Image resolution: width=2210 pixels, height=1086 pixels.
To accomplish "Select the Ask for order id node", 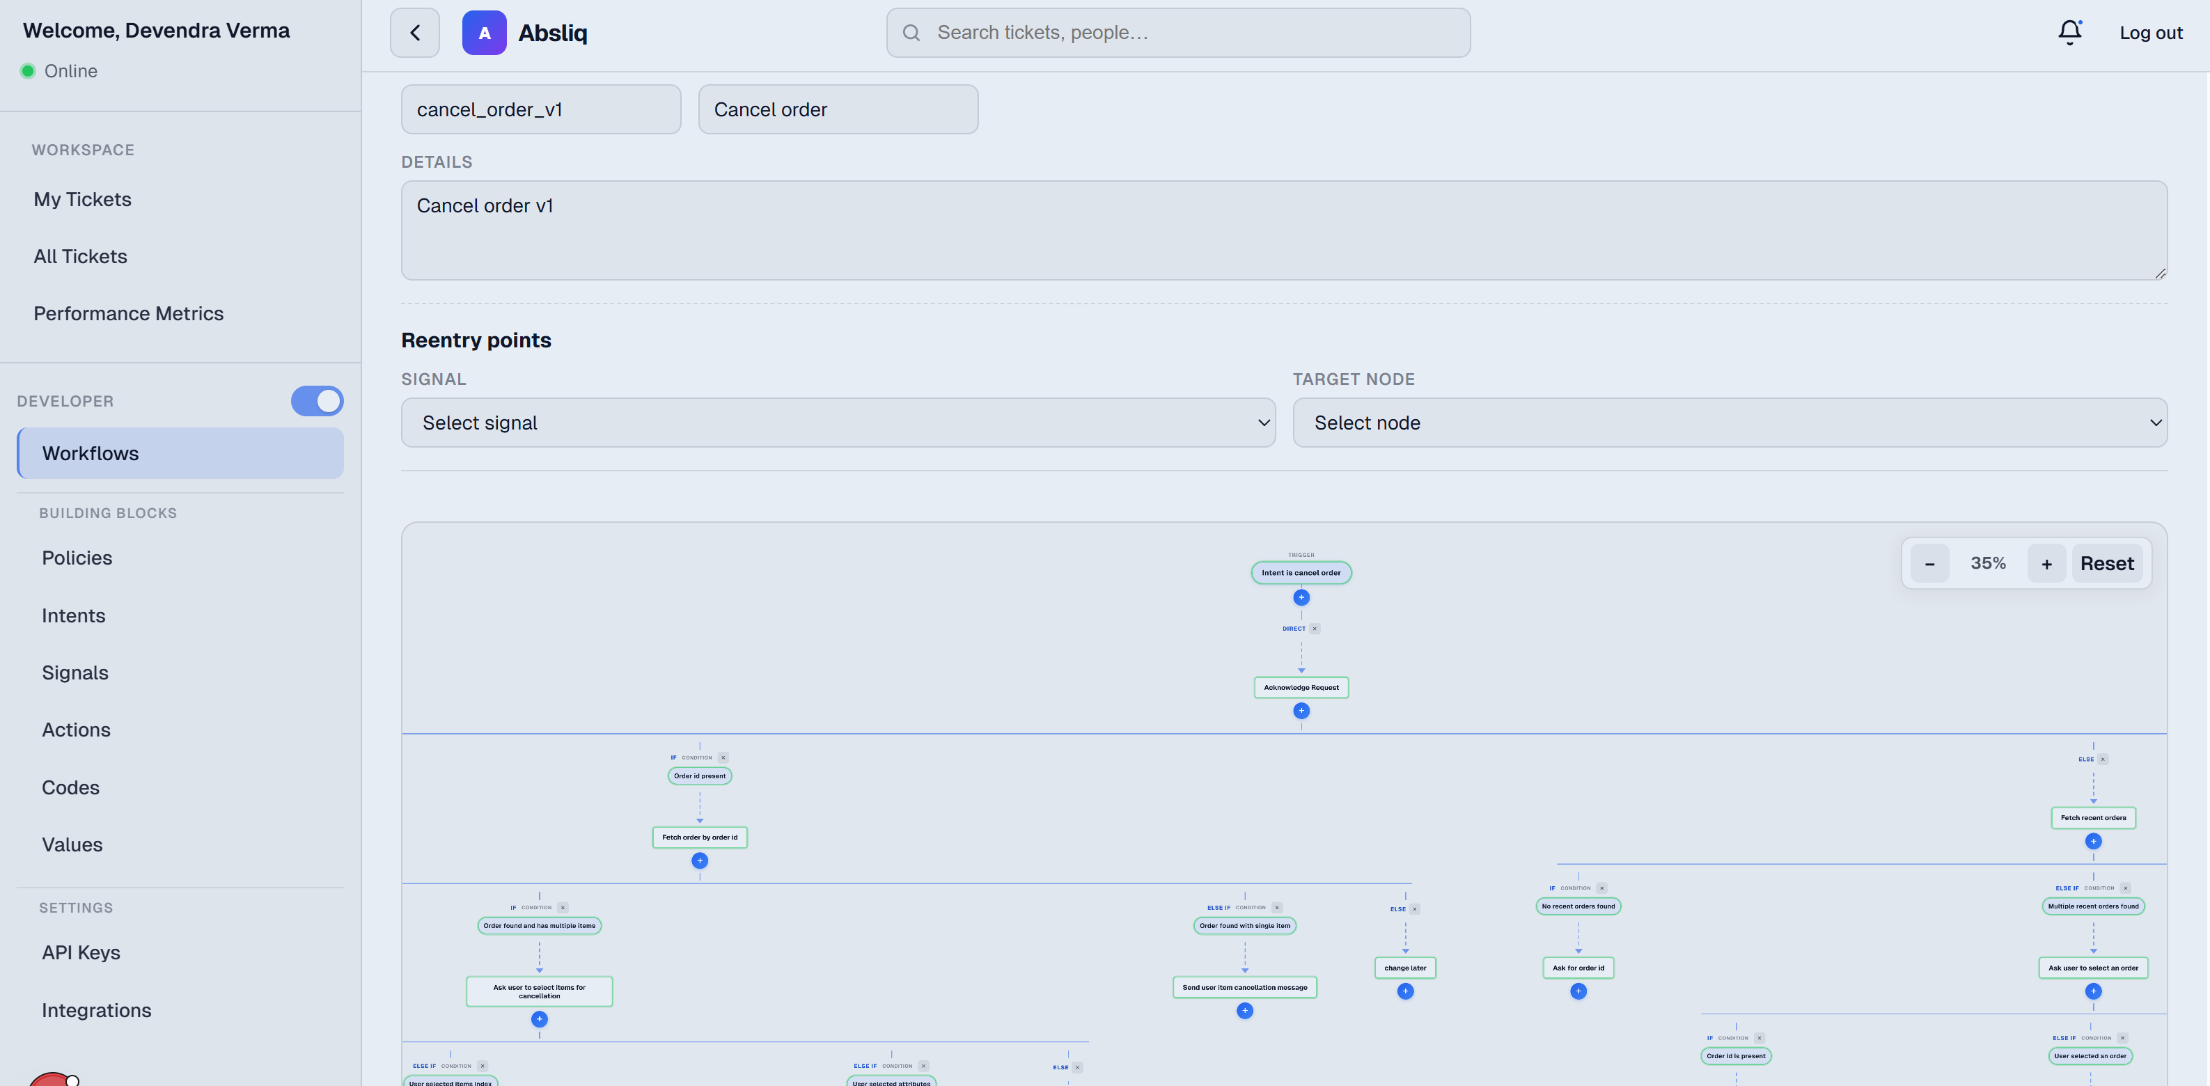I will (x=1578, y=968).
